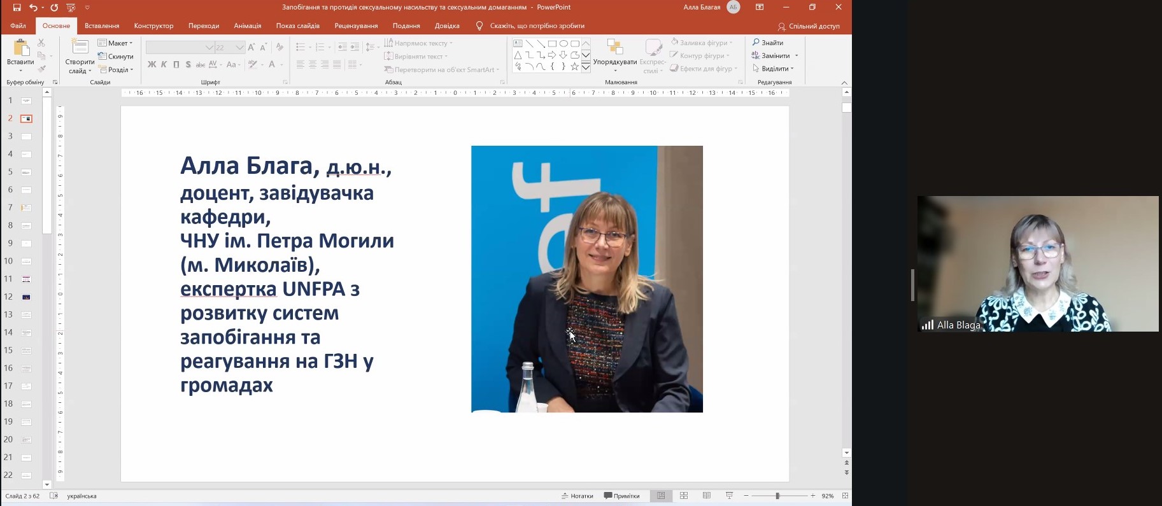Viewport: 1162px width, 506px height.
Task: Expand the Розділ section dropdown
Action: click(x=116, y=70)
